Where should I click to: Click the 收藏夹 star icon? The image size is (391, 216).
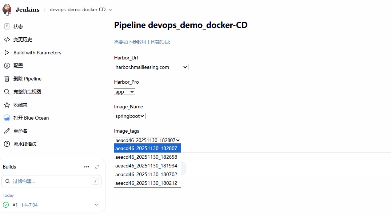pyautogui.click(x=7, y=105)
